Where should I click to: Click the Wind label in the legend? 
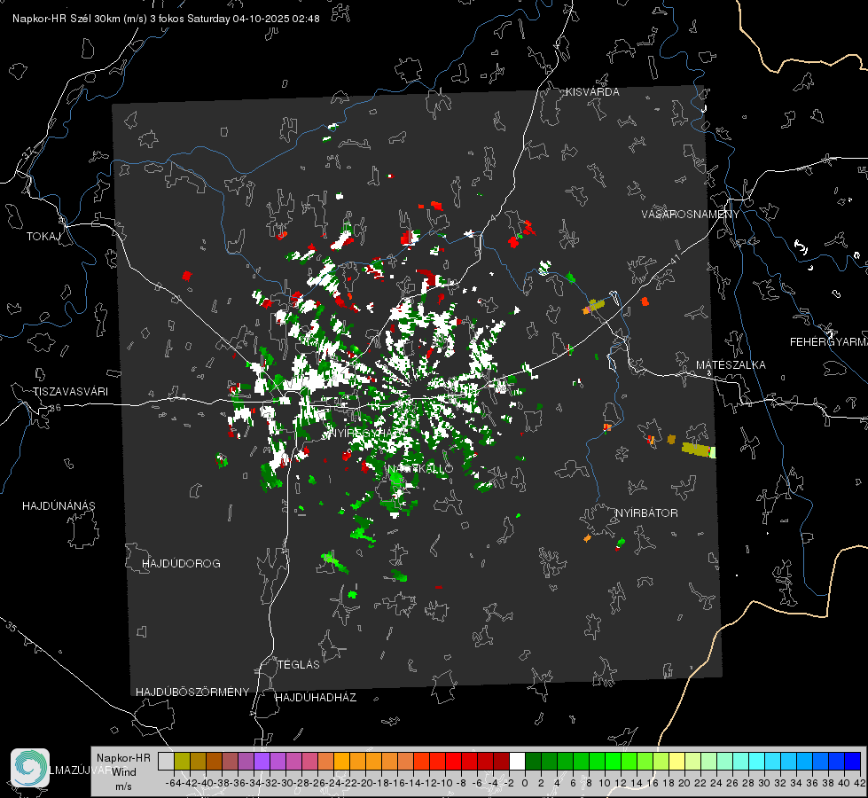tap(124, 772)
